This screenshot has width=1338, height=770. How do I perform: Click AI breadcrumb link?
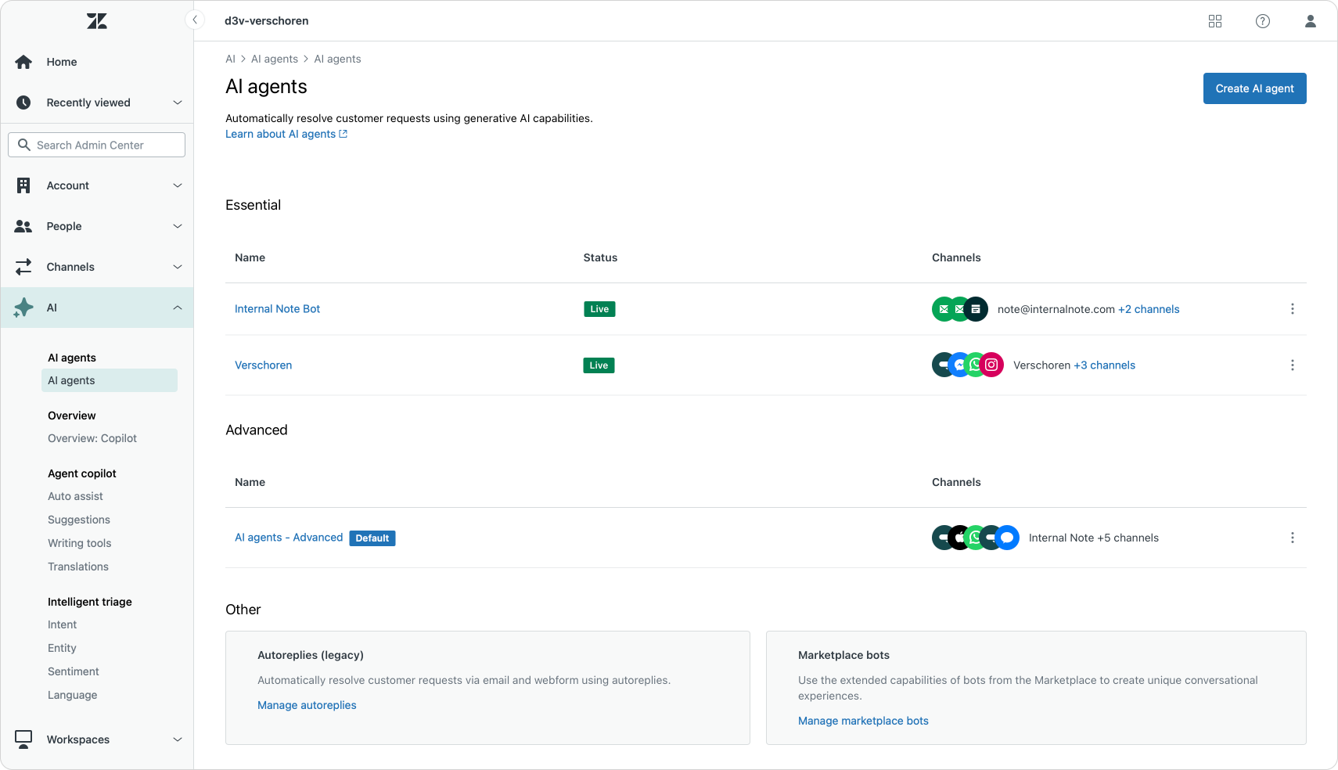click(x=230, y=59)
